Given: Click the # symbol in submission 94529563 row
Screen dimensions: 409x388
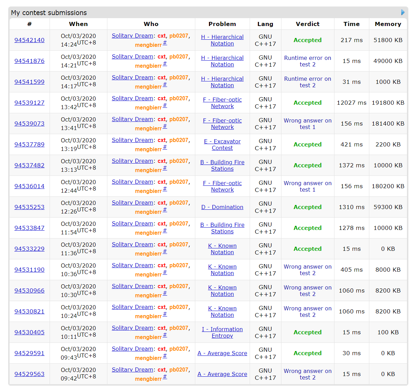Looking at the screenshot, I should 165,377.
